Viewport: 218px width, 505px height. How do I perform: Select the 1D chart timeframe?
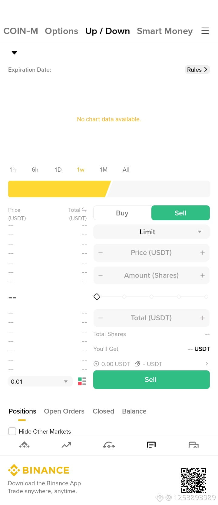[58, 170]
